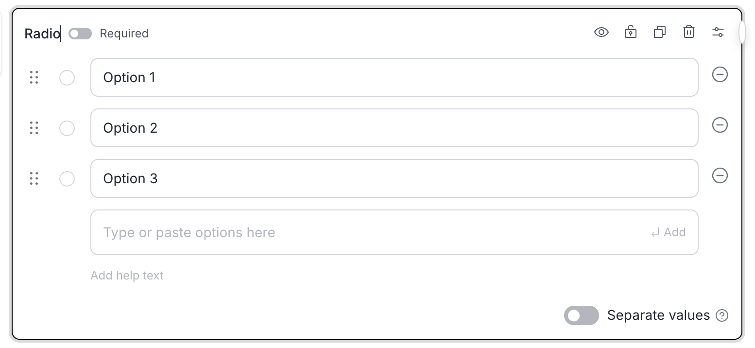Delete the Radio field via trash icon
Screen dimensions: 755x348
coord(689,33)
